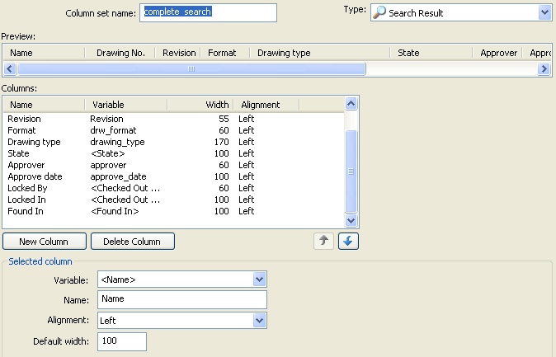556x357 pixels.
Task: Click the Default width field
Action: point(122,341)
